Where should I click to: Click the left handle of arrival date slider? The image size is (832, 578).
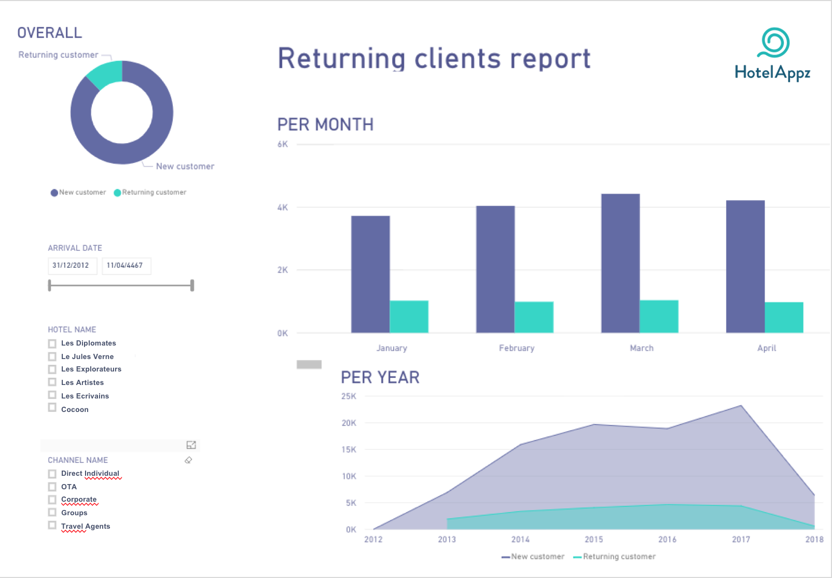tap(50, 285)
